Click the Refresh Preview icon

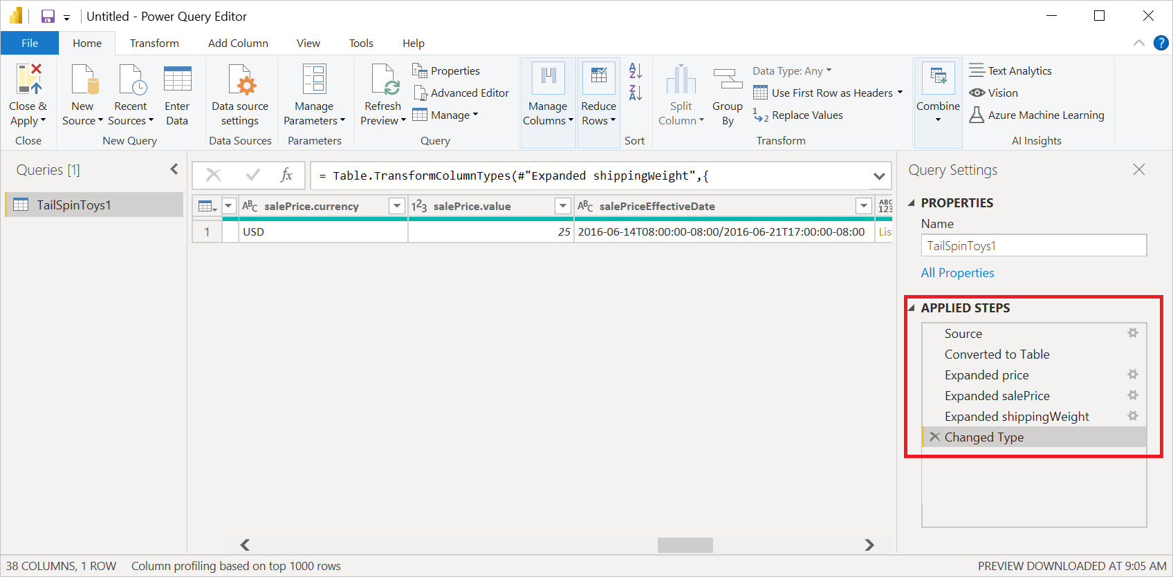tap(385, 79)
